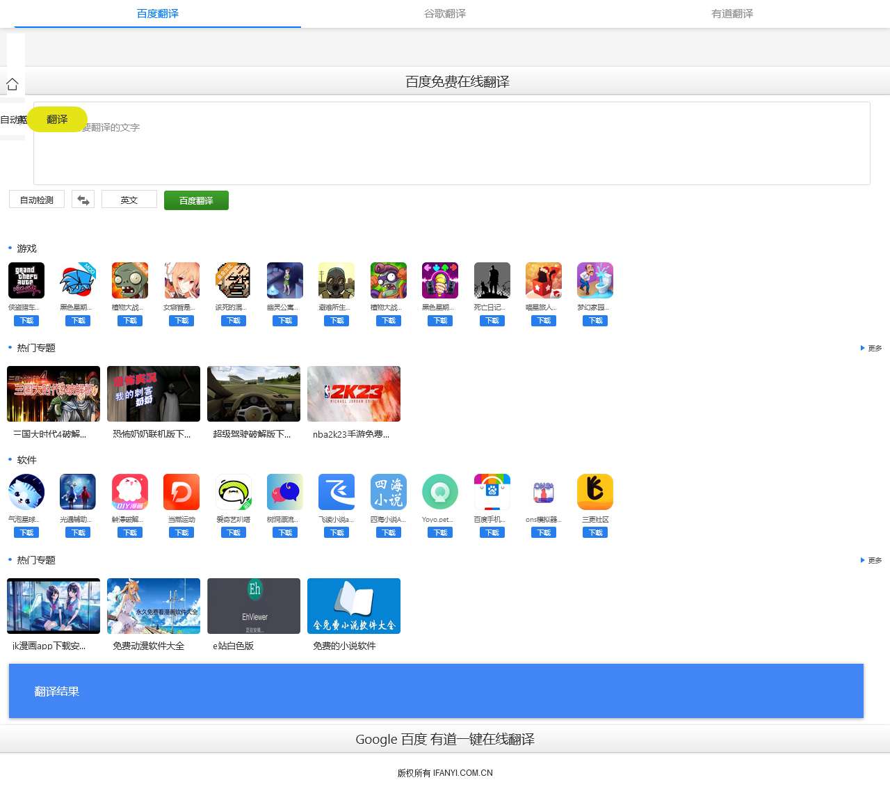Click the home icon on left sidebar

pos(13,85)
